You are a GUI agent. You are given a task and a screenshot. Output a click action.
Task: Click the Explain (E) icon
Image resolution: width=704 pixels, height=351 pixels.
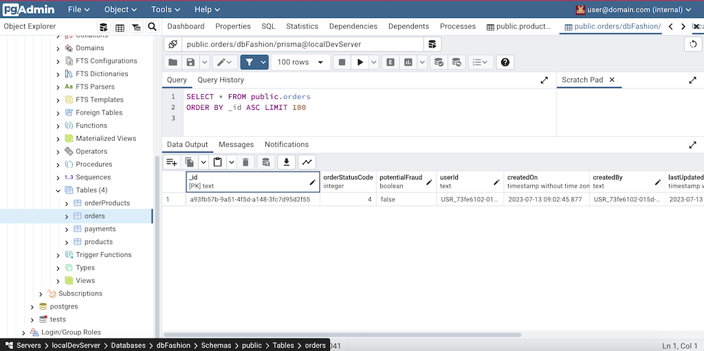[390, 63]
